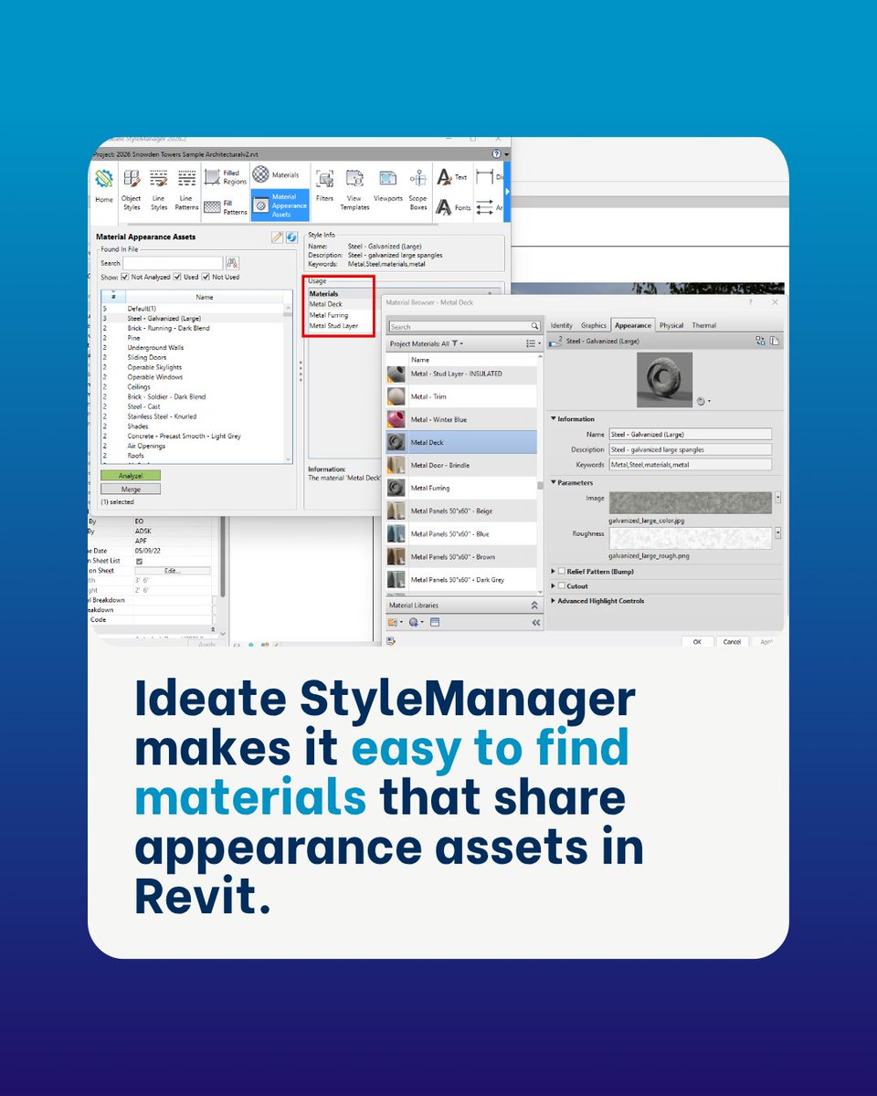Open Materials tool in ribbon

tap(276, 174)
